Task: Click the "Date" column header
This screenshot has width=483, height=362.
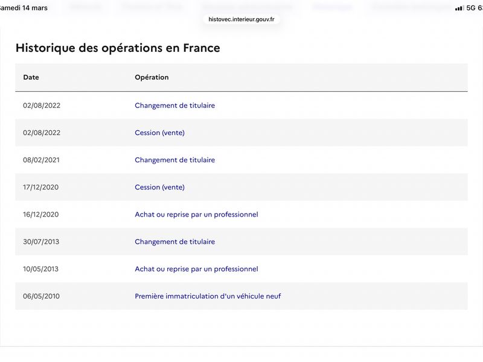Action: tap(31, 77)
